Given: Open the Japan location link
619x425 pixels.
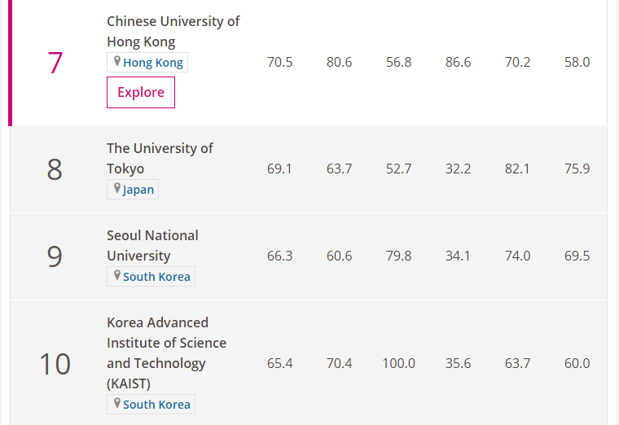Looking at the screenshot, I should (138, 190).
